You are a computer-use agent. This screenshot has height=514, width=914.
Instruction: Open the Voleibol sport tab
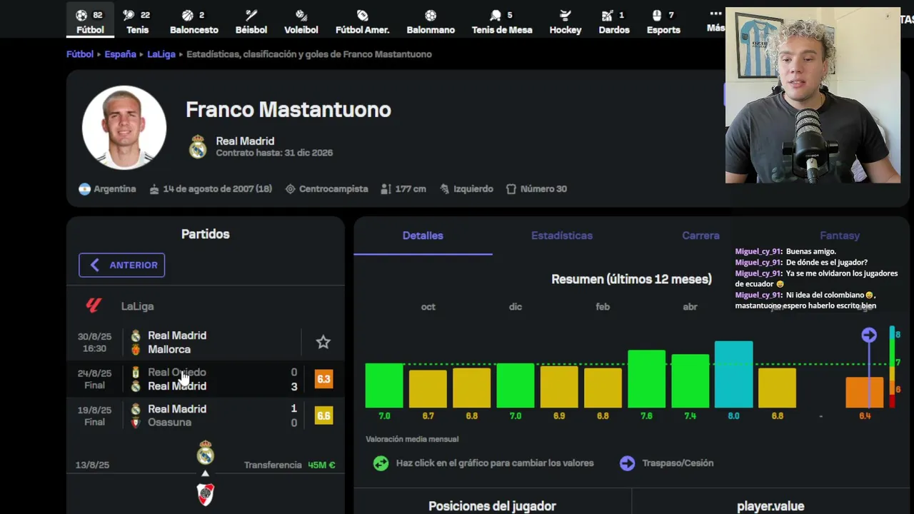click(x=301, y=22)
